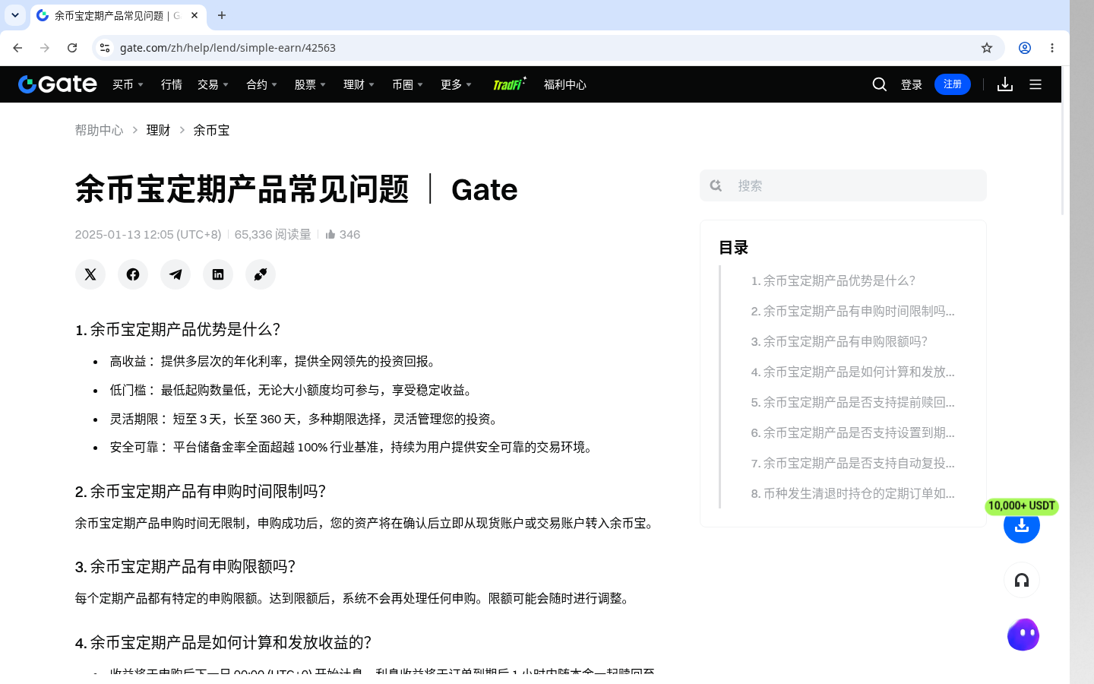
Task: Open the hamburger menu icon
Action: pos(1036,84)
